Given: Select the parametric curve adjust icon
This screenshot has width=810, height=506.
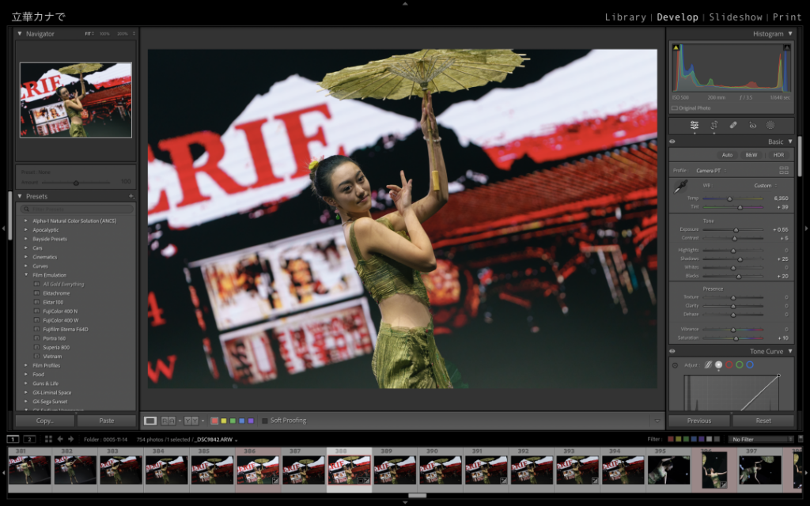Looking at the screenshot, I should [x=708, y=365].
